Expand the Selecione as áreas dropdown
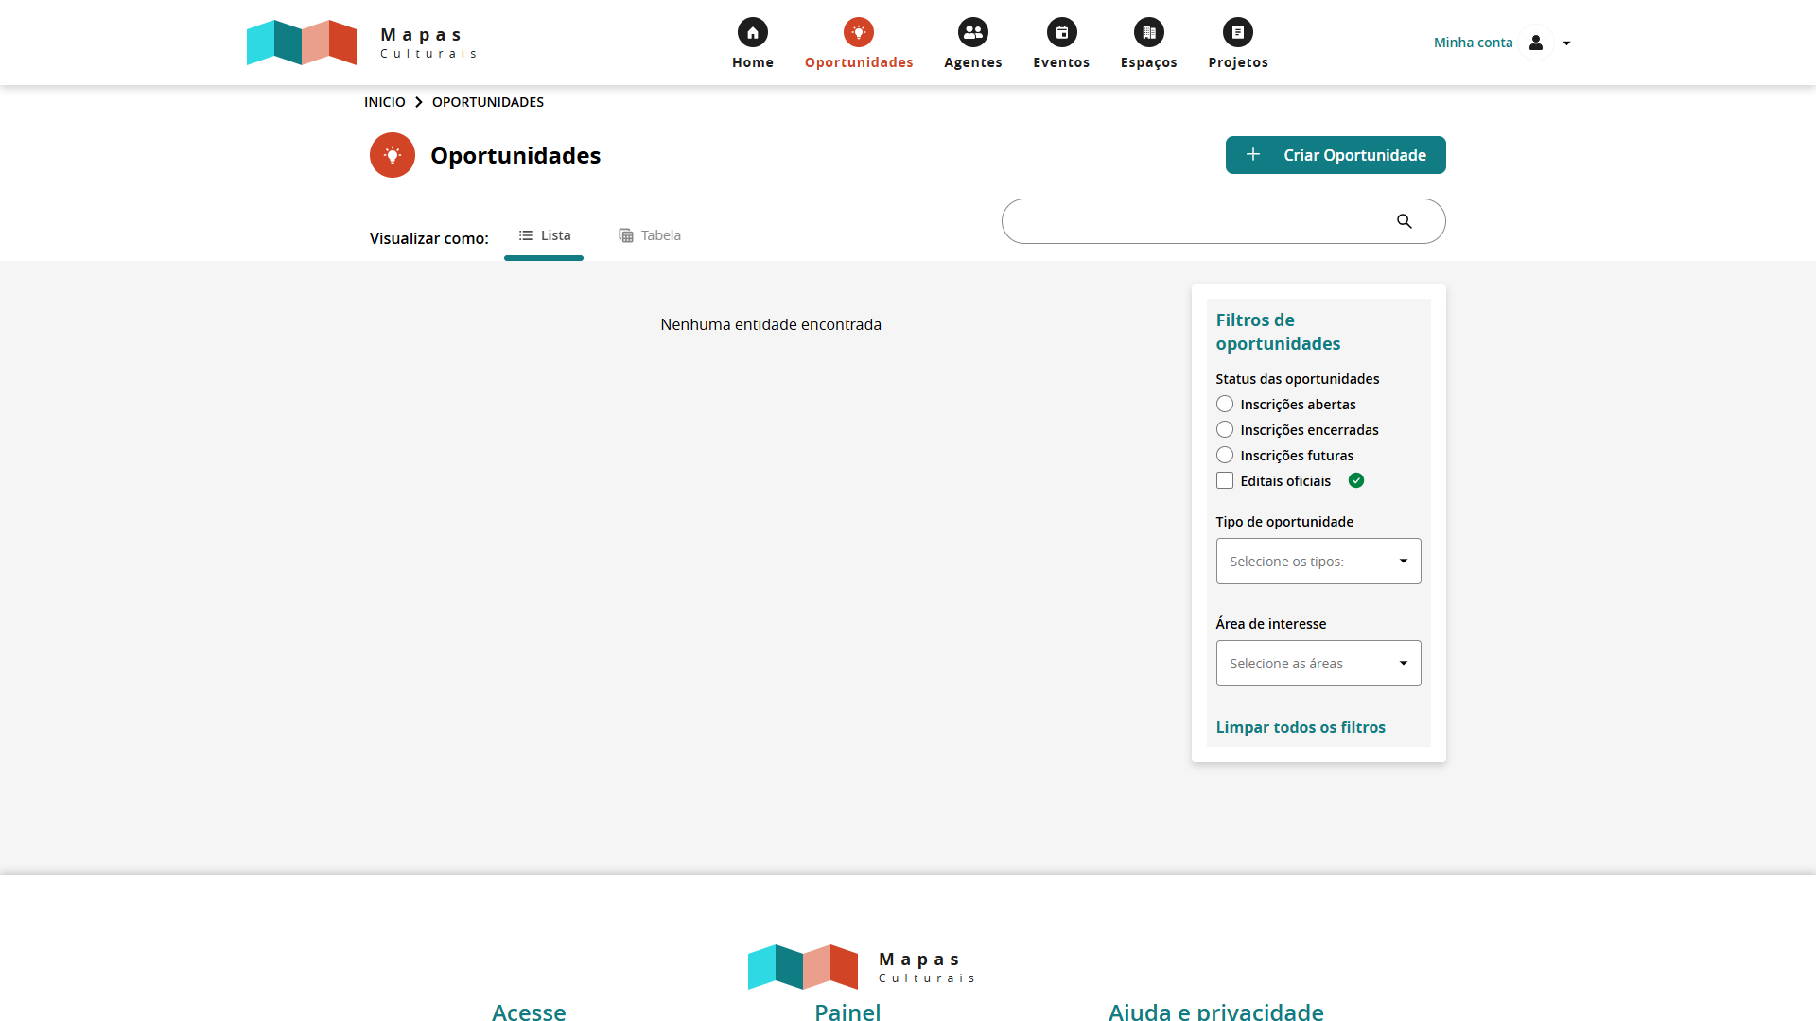The height and width of the screenshot is (1021, 1816). [x=1318, y=663]
